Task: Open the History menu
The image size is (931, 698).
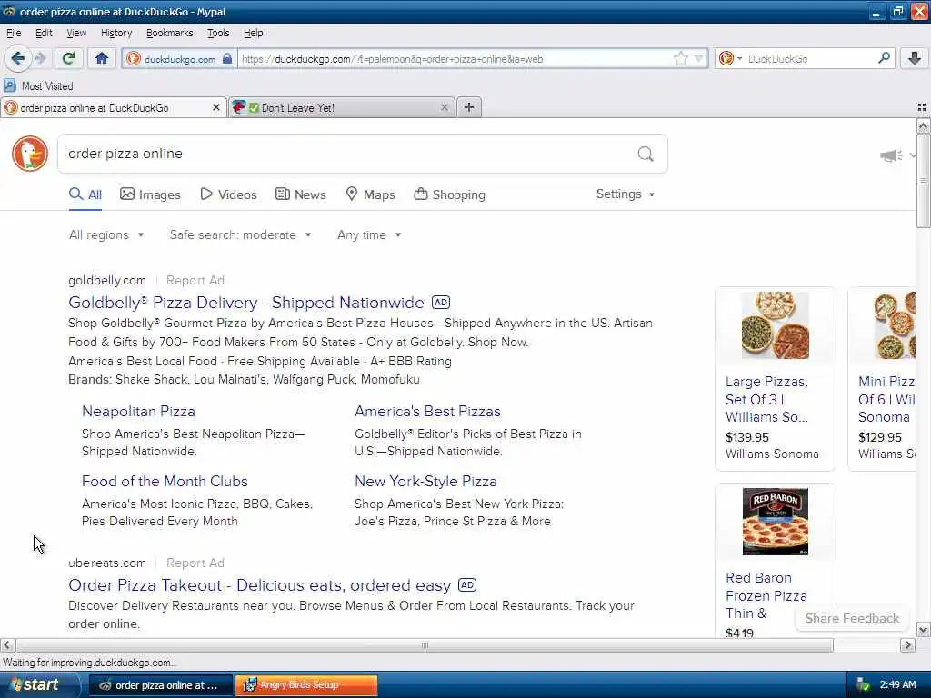Action: pos(116,34)
